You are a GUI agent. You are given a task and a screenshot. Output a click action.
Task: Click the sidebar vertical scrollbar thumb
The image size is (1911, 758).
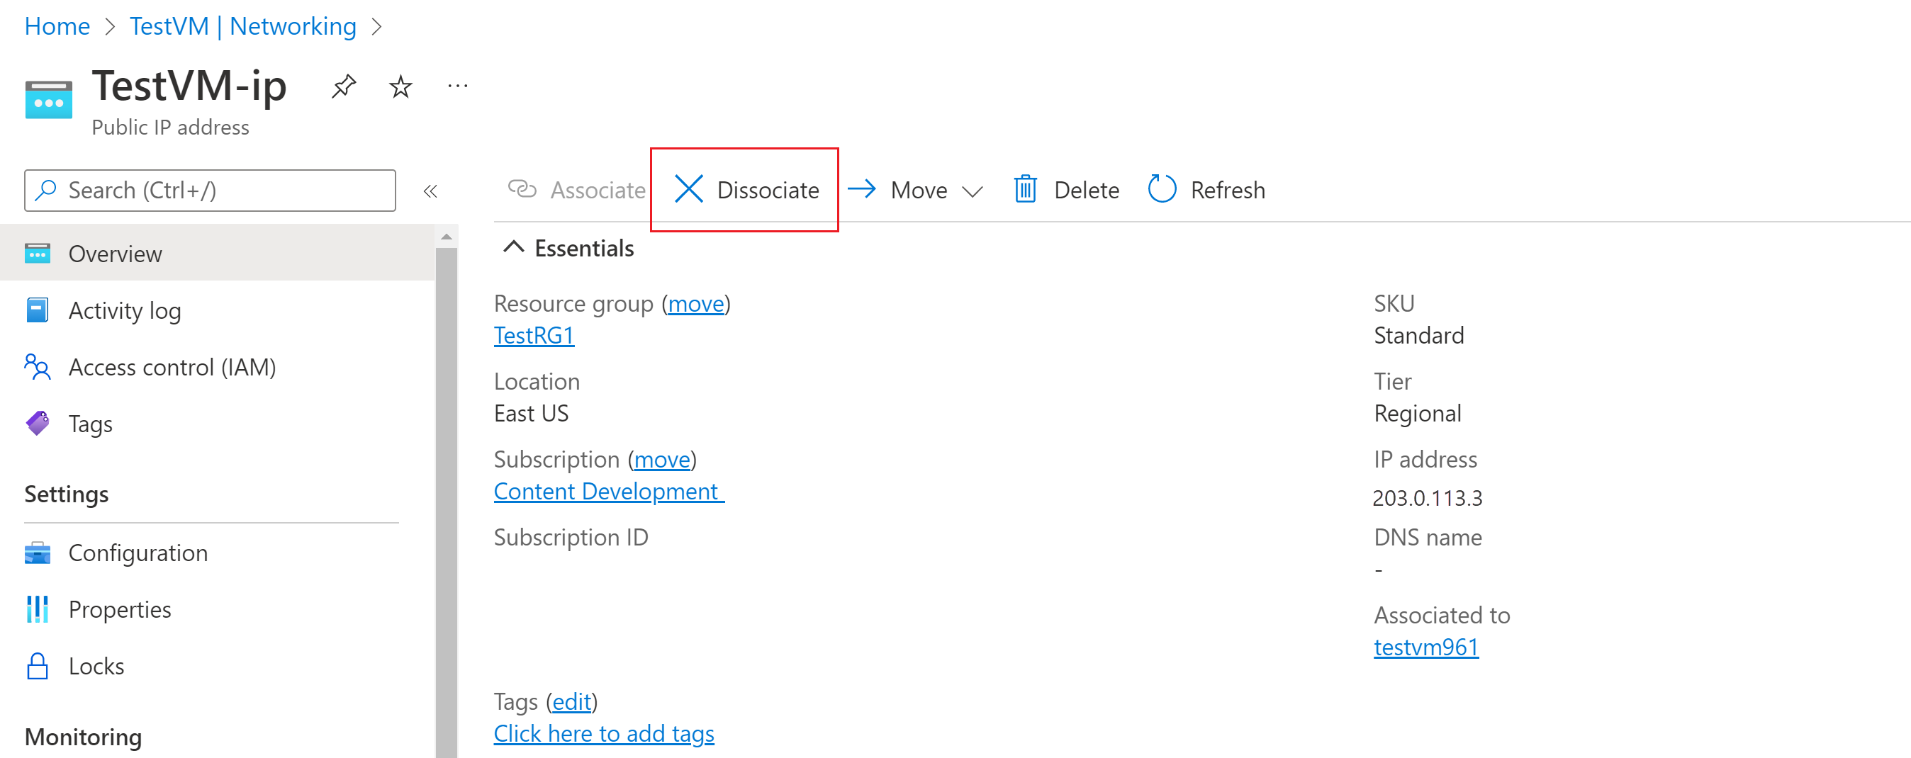coord(447,503)
